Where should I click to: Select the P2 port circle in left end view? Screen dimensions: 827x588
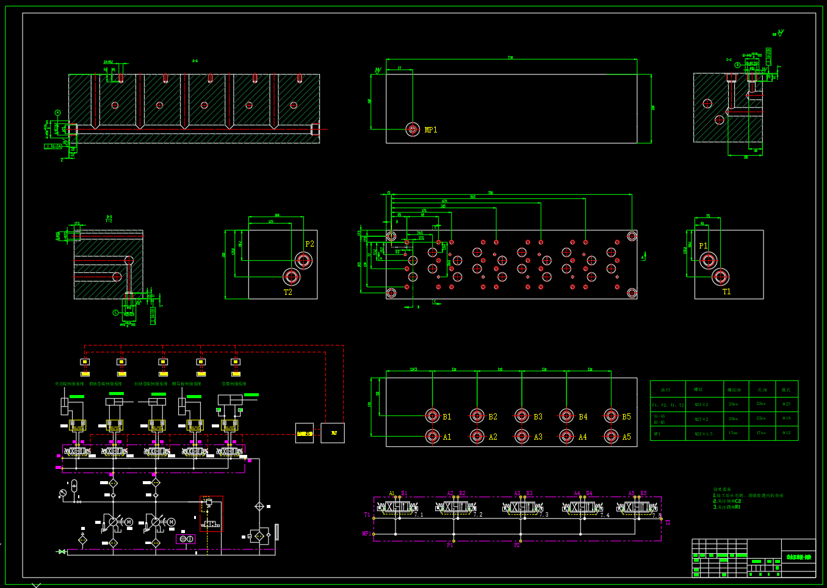[x=303, y=260]
